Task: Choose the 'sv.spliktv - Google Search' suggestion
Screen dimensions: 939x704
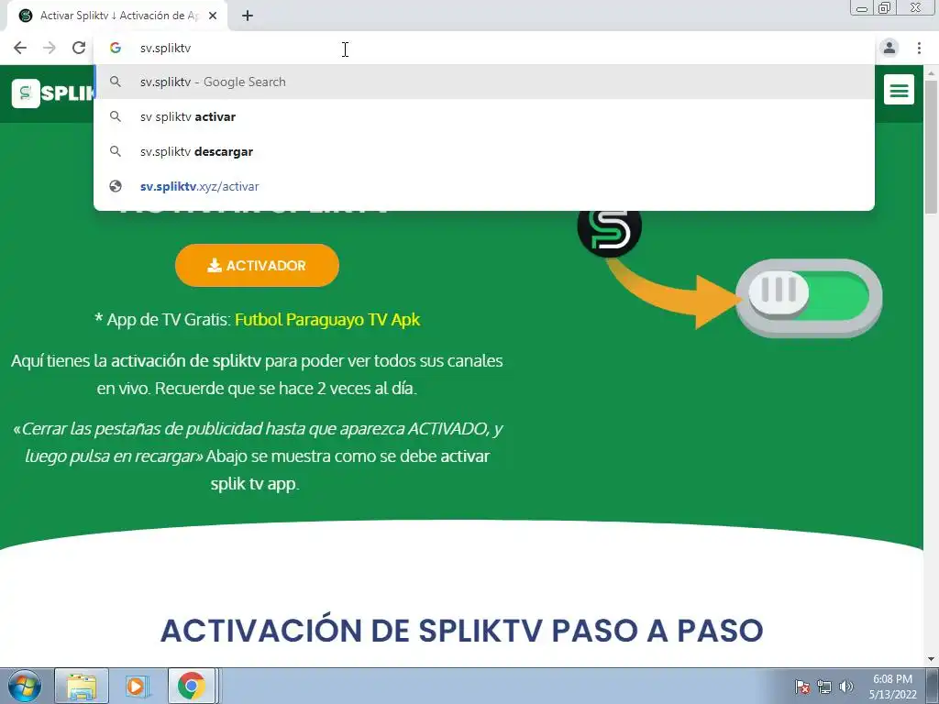Action: click(x=484, y=82)
